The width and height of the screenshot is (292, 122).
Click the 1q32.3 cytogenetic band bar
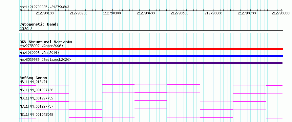tap(151, 32)
